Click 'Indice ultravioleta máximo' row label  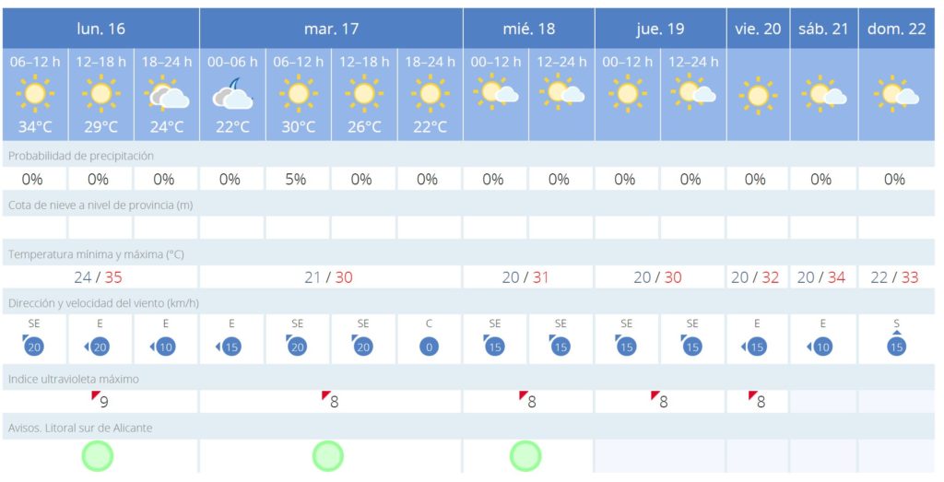[x=74, y=379]
